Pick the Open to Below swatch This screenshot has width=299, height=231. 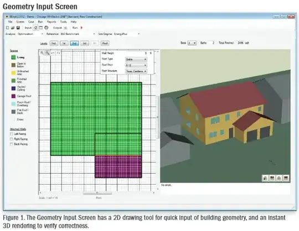[x=13, y=65]
